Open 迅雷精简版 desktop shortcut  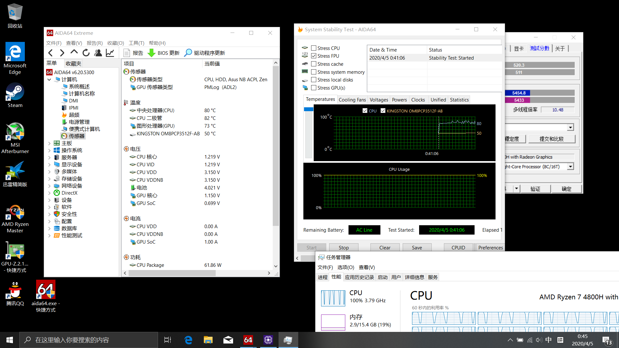tap(15, 174)
